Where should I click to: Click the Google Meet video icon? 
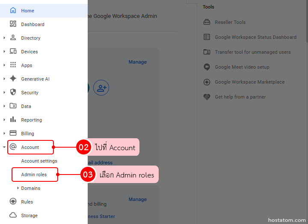(207, 67)
